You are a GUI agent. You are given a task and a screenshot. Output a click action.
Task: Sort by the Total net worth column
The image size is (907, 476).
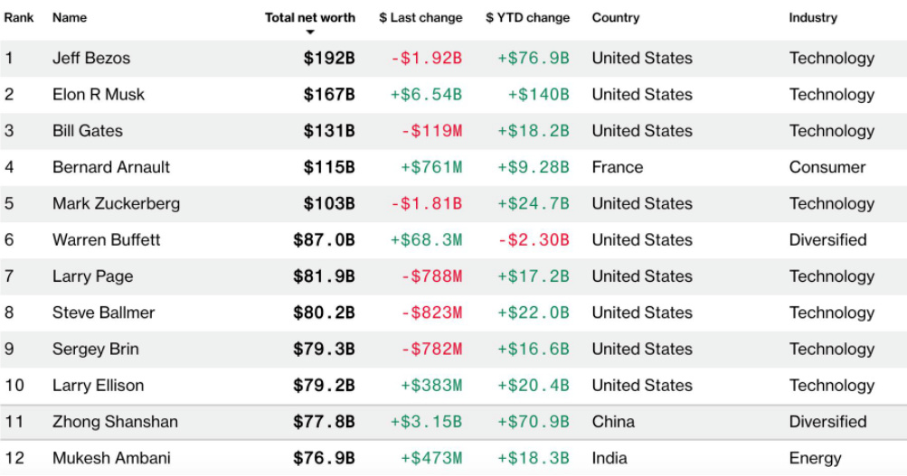310,17
